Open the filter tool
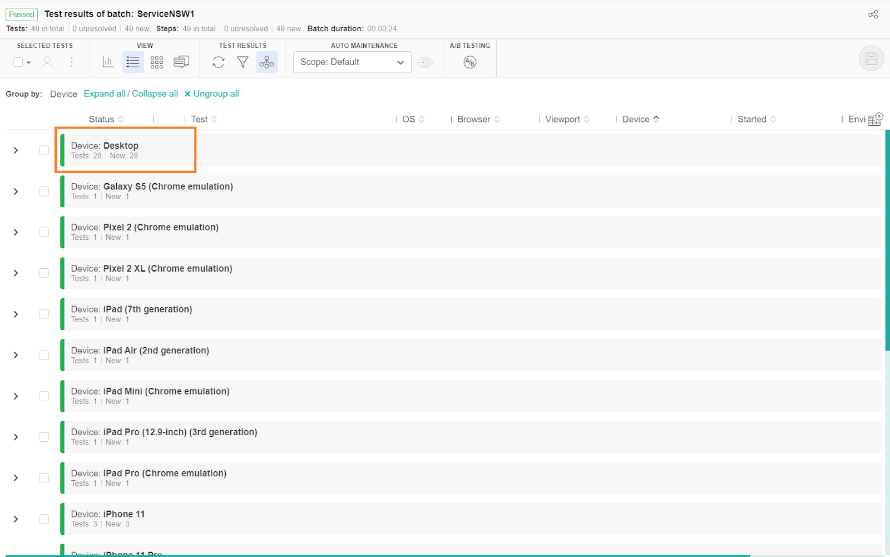Image resolution: width=890 pixels, height=557 pixels. (243, 62)
